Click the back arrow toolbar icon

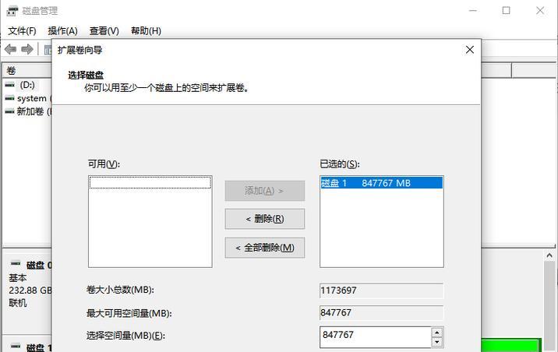[11, 49]
